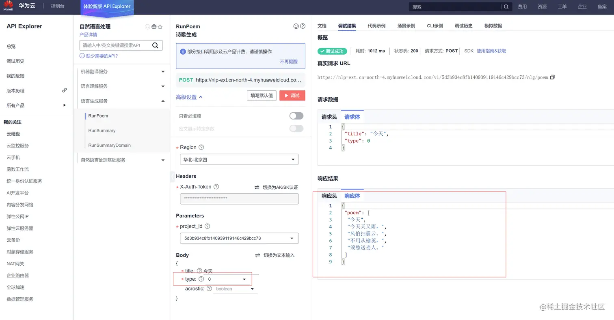This screenshot has height=320, width=614.
Task: Click the top search input field
Action: [x=455, y=6]
